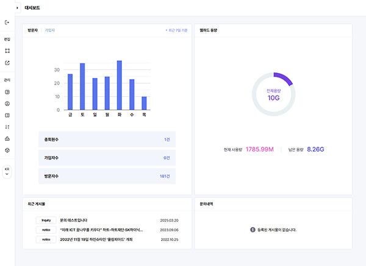The image size is (366, 266).
Task: Click the chart bar for 목
Action: [x=144, y=103]
